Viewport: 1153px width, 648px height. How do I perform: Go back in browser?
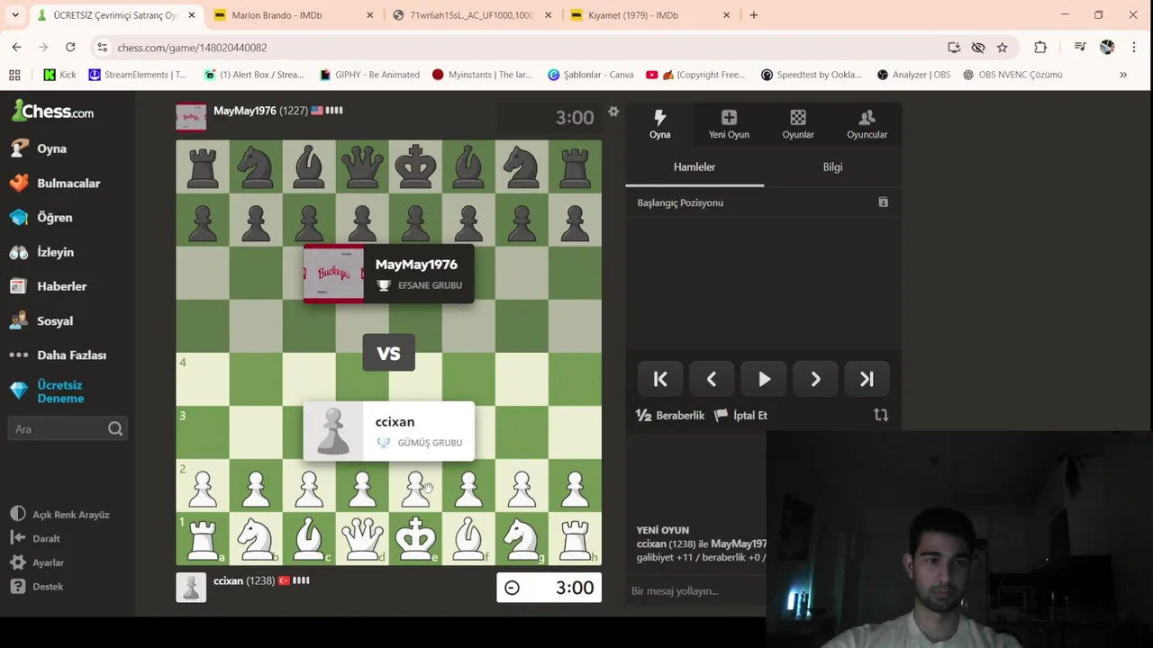[x=16, y=47]
